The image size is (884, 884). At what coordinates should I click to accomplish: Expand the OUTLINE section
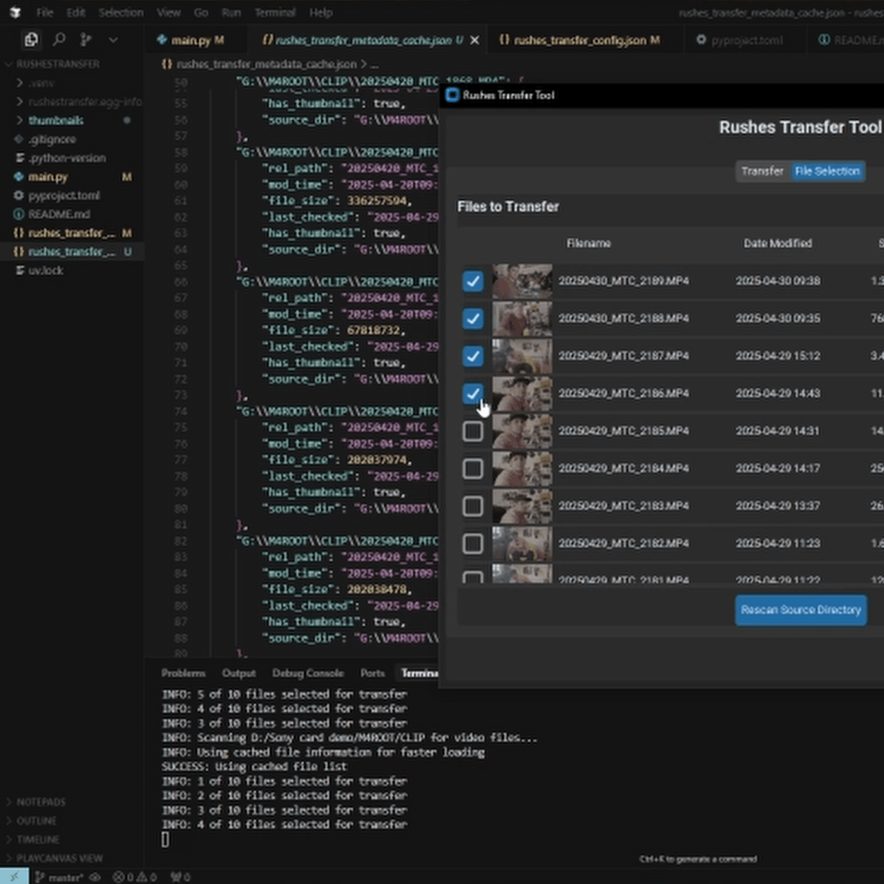(37, 820)
